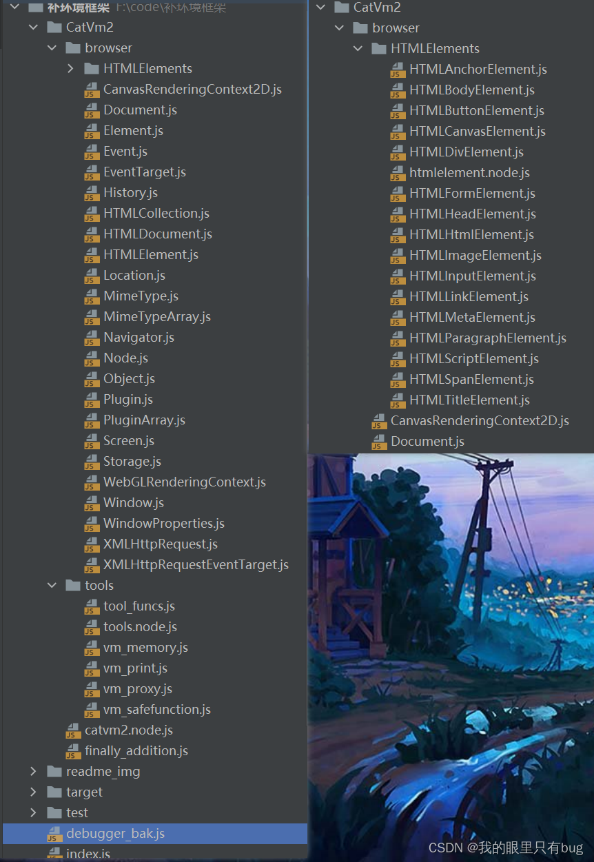Click the JS icon of HTMLScriptElement.js
594x862 pixels.
[x=398, y=360]
